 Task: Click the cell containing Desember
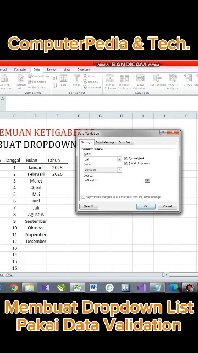tap(36, 242)
